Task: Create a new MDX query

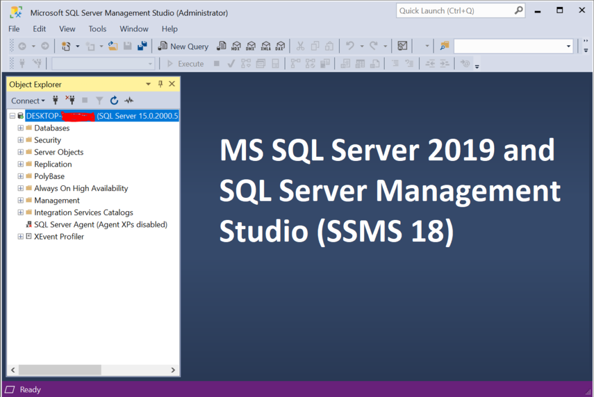Action: (x=236, y=46)
